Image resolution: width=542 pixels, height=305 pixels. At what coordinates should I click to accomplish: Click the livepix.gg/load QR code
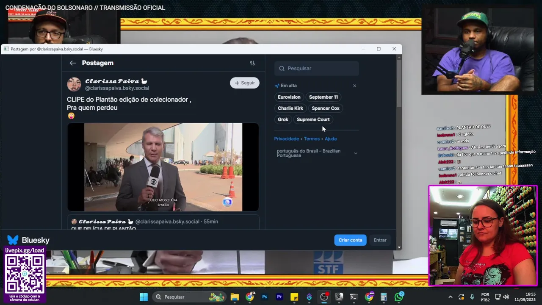point(25,274)
